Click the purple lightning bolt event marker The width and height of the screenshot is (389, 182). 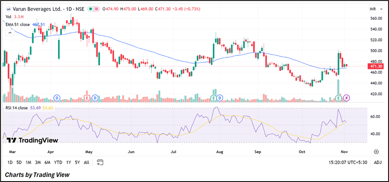tap(347, 98)
